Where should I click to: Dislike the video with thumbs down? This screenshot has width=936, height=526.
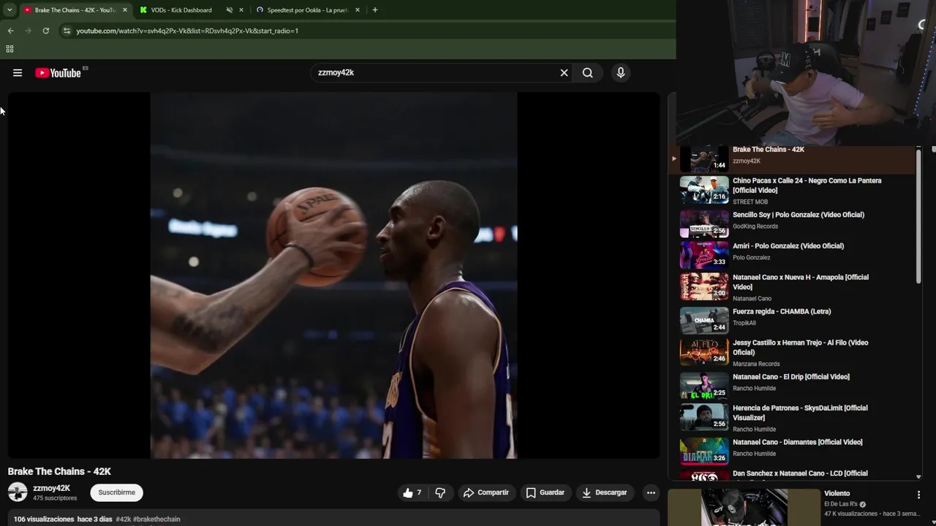point(440,492)
